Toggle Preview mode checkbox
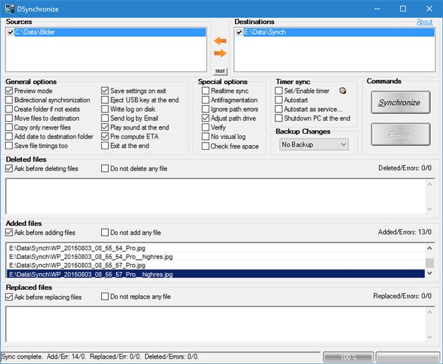This screenshot has width=443, height=364. coord(9,91)
